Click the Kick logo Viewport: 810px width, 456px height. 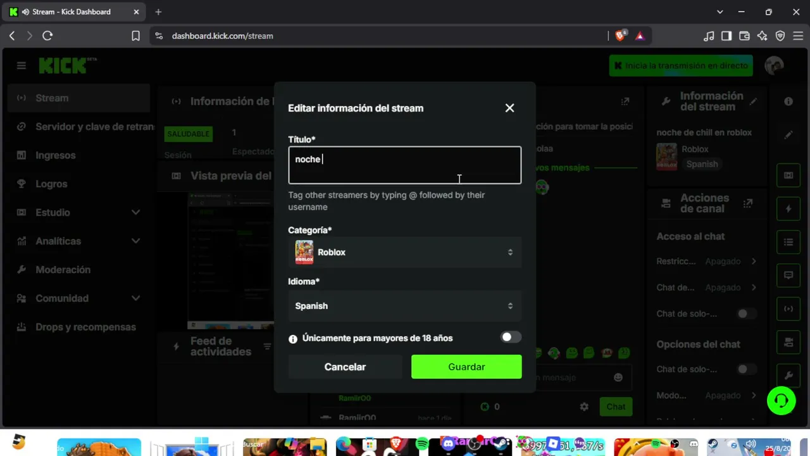click(63, 65)
